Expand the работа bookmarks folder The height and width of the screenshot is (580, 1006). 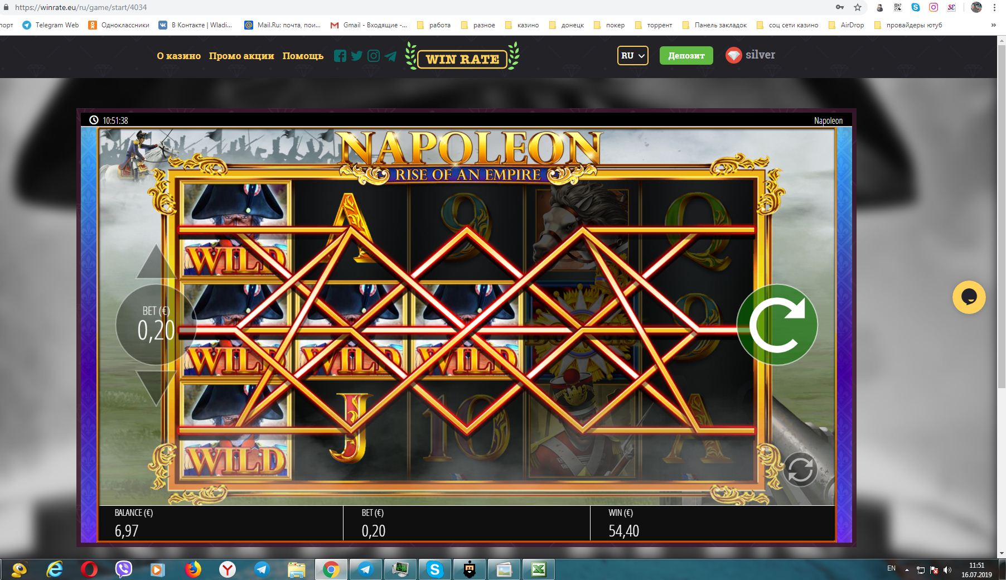tap(434, 25)
